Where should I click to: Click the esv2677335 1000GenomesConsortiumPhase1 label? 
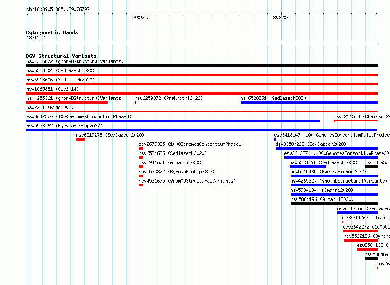(x=191, y=144)
